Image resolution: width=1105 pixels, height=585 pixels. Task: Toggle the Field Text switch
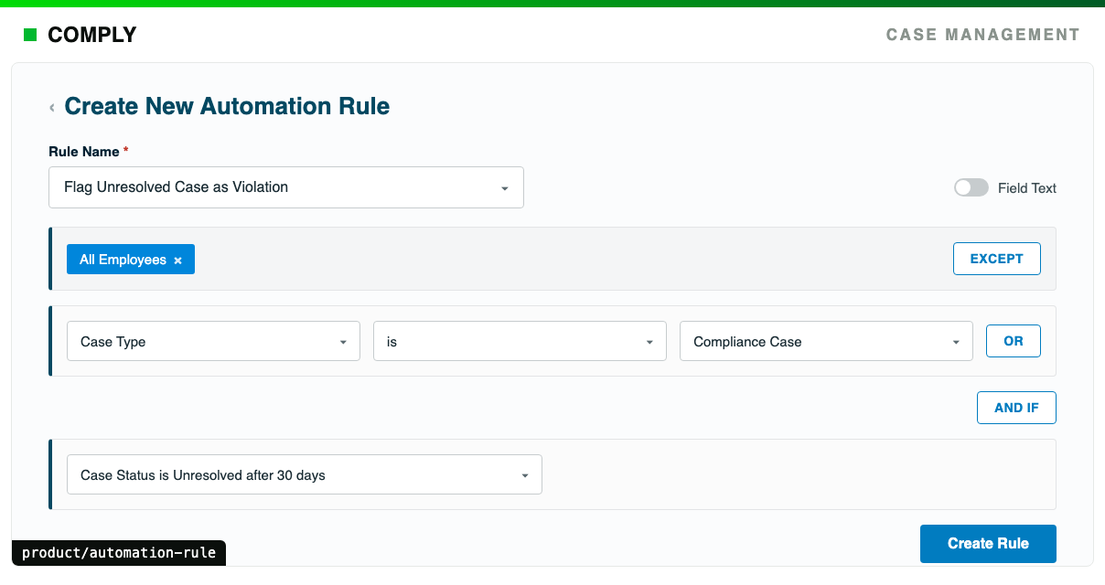tap(971, 187)
